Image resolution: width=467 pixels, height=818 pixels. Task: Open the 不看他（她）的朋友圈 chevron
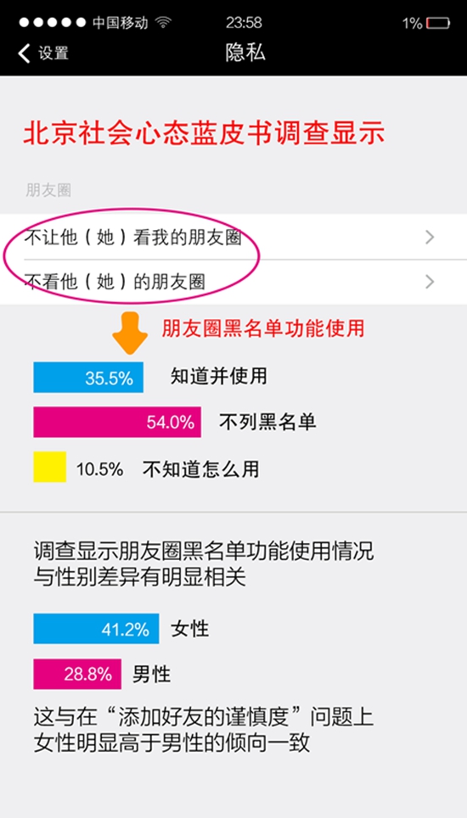[x=430, y=283]
